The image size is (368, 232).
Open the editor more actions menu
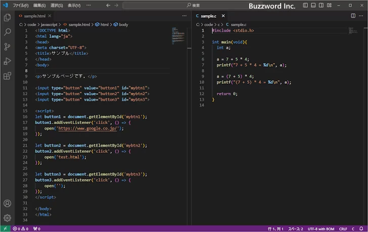coord(361,16)
